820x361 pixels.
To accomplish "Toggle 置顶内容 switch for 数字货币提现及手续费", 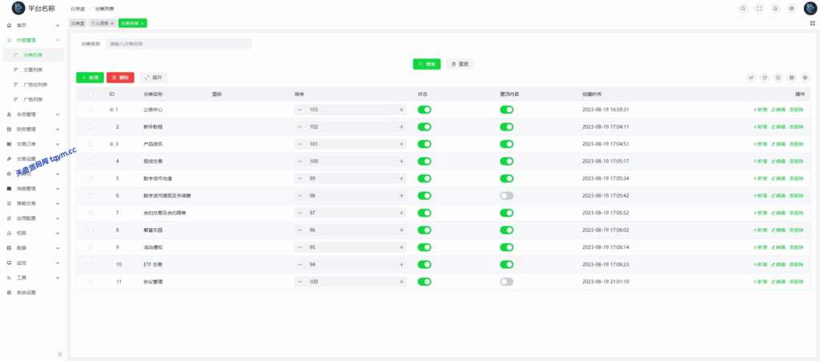I will [507, 195].
